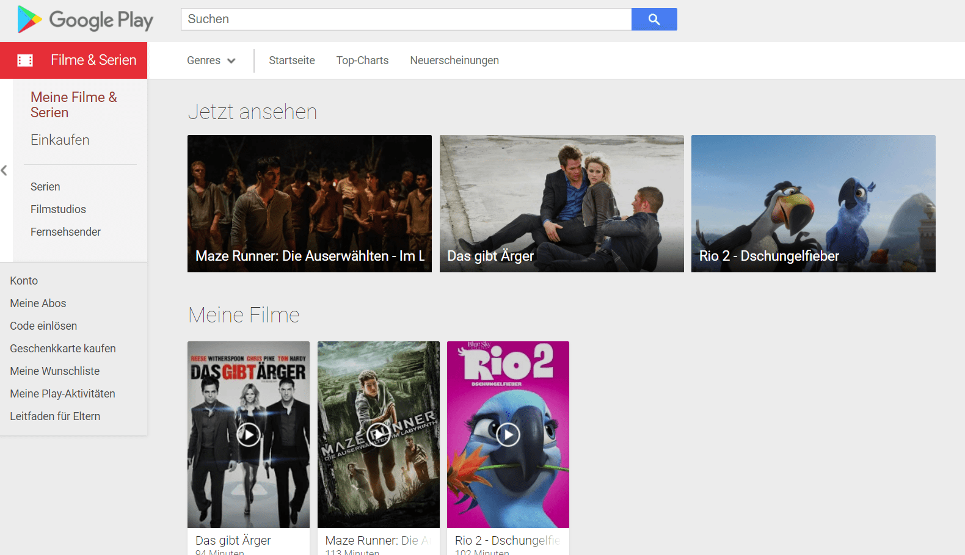The width and height of the screenshot is (965, 555).
Task: Go to the Startseite tab
Action: pos(291,60)
